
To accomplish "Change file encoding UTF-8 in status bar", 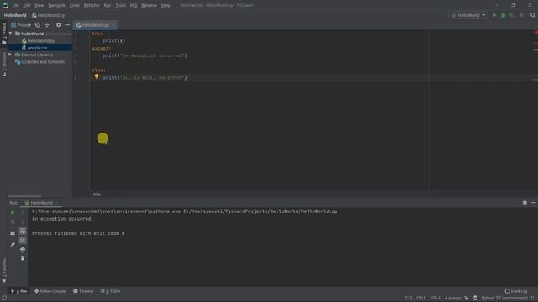I will [x=435, y=299].
